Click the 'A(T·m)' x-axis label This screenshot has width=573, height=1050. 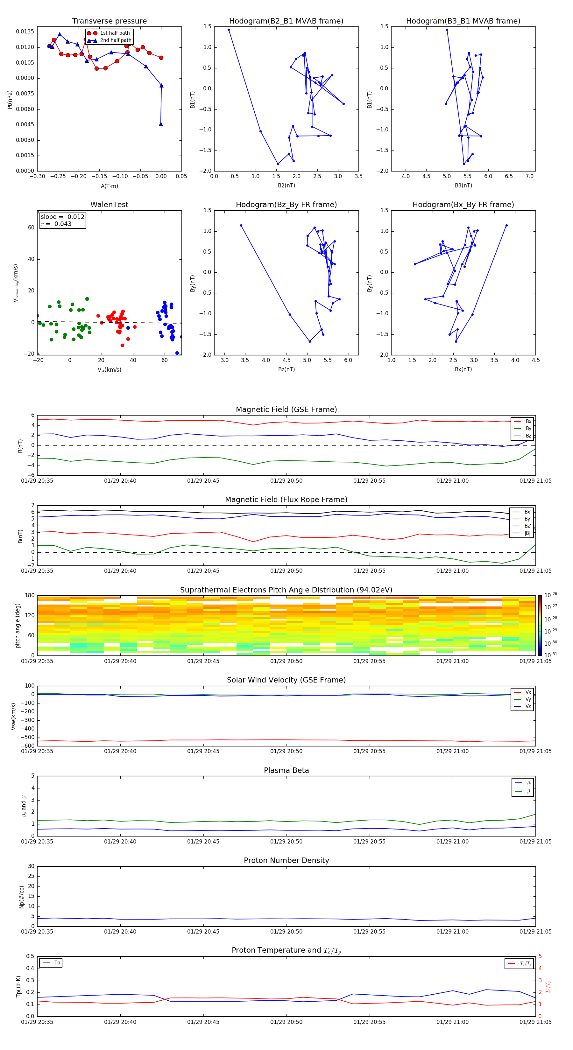[109, 186]
